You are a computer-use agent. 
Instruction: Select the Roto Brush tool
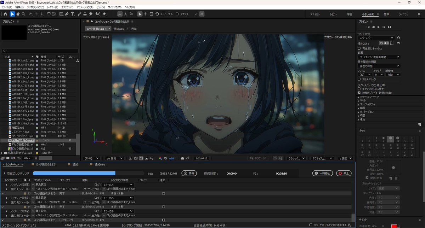click(x=98, y=14)
